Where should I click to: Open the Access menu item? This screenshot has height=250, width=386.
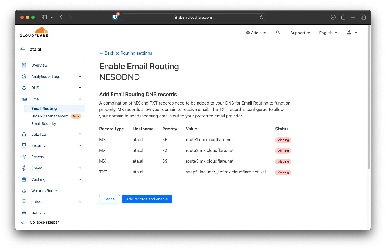(x=37, y=157)
